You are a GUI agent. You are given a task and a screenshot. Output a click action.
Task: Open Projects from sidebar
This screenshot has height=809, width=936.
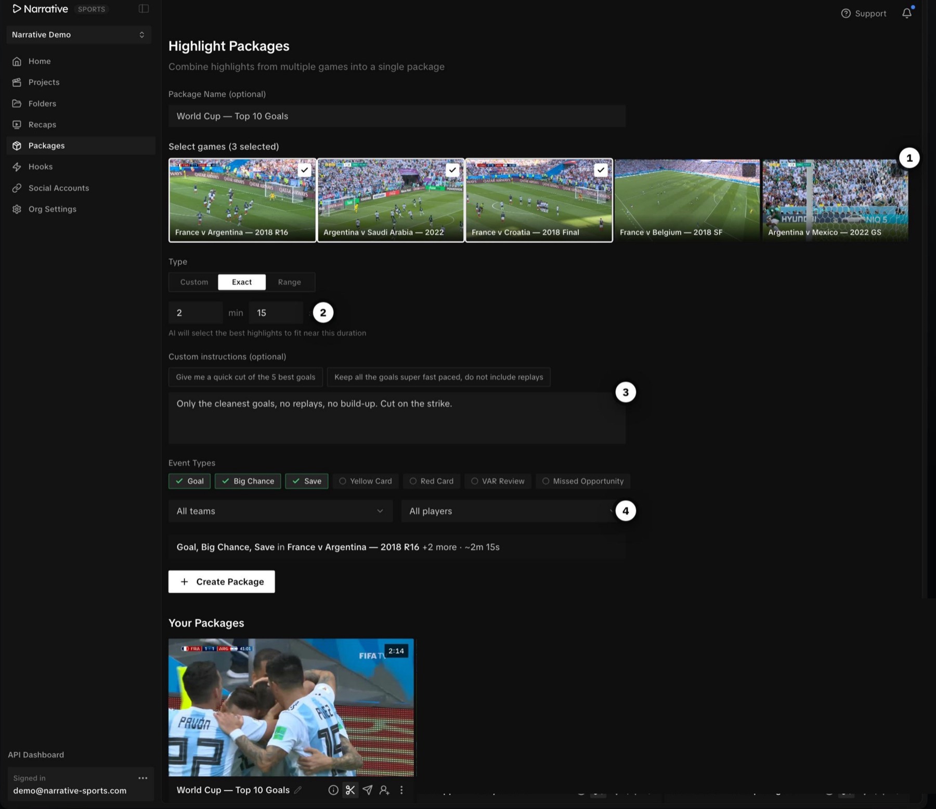pyautogui.click(x=81, y=82)
